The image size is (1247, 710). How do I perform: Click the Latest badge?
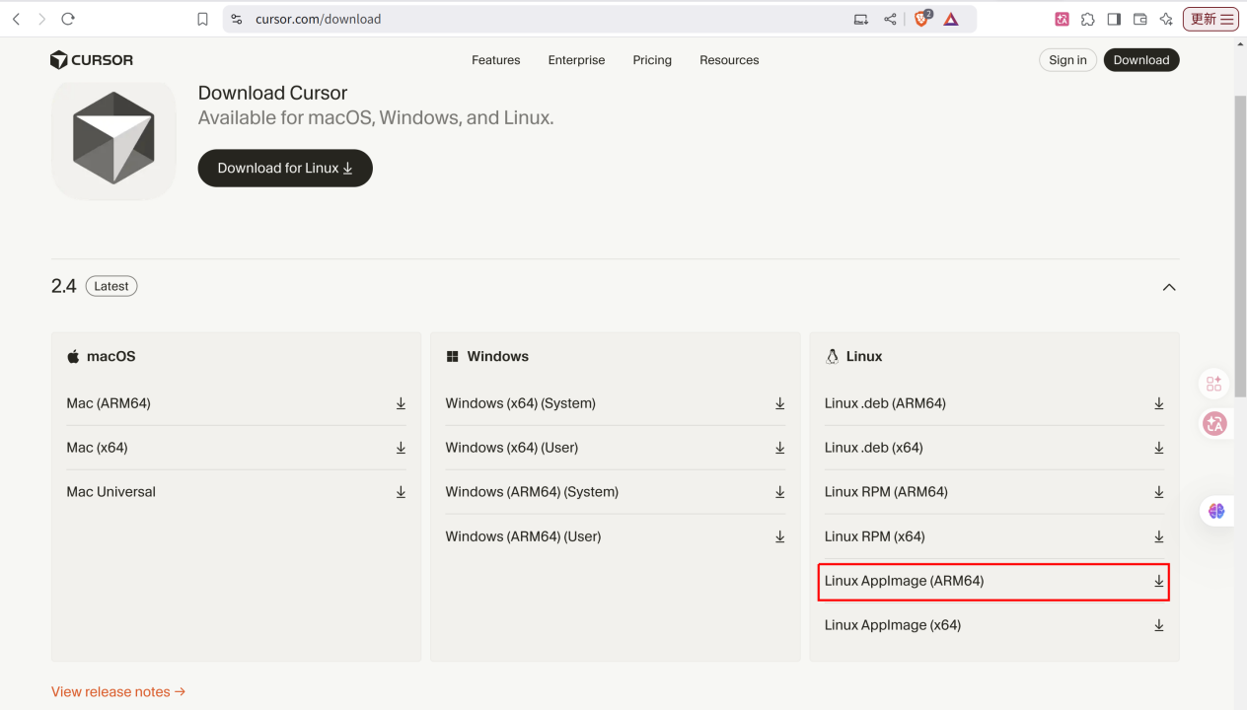click(x=111, y=286)
